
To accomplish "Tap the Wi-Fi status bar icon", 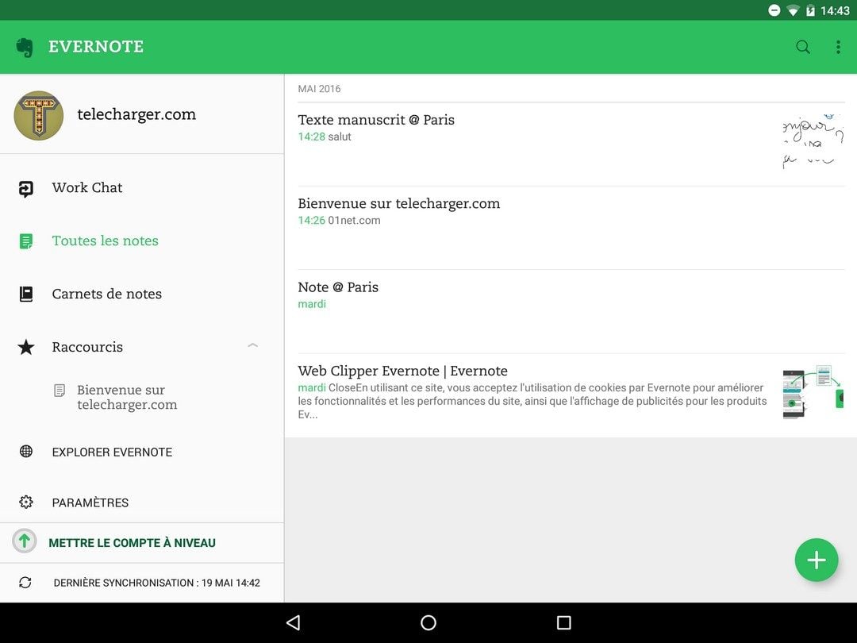I will [793, 11].
